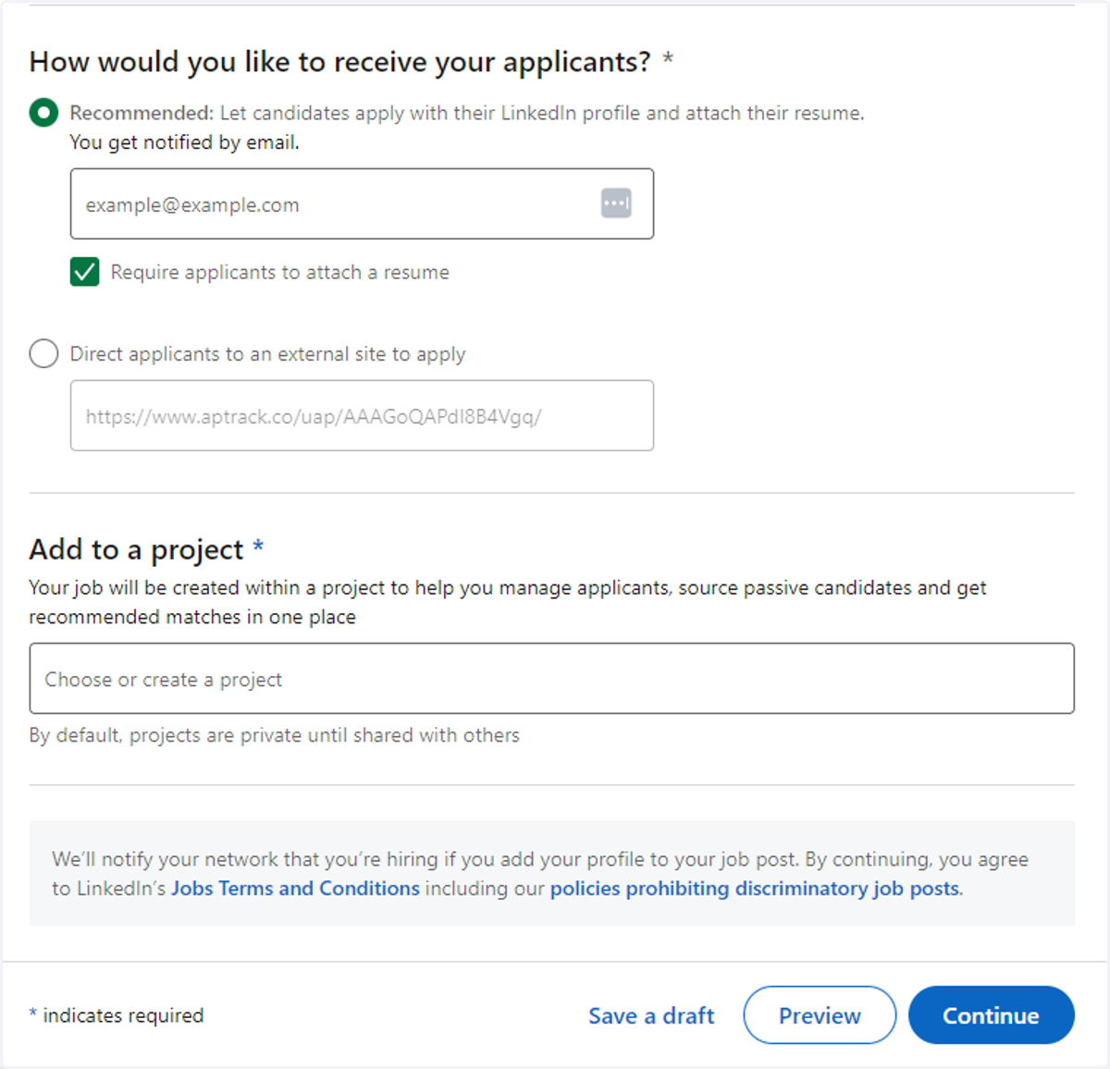Open the Jobs Terms and Conditions link

pyautogui.click(x=295, y=888)
